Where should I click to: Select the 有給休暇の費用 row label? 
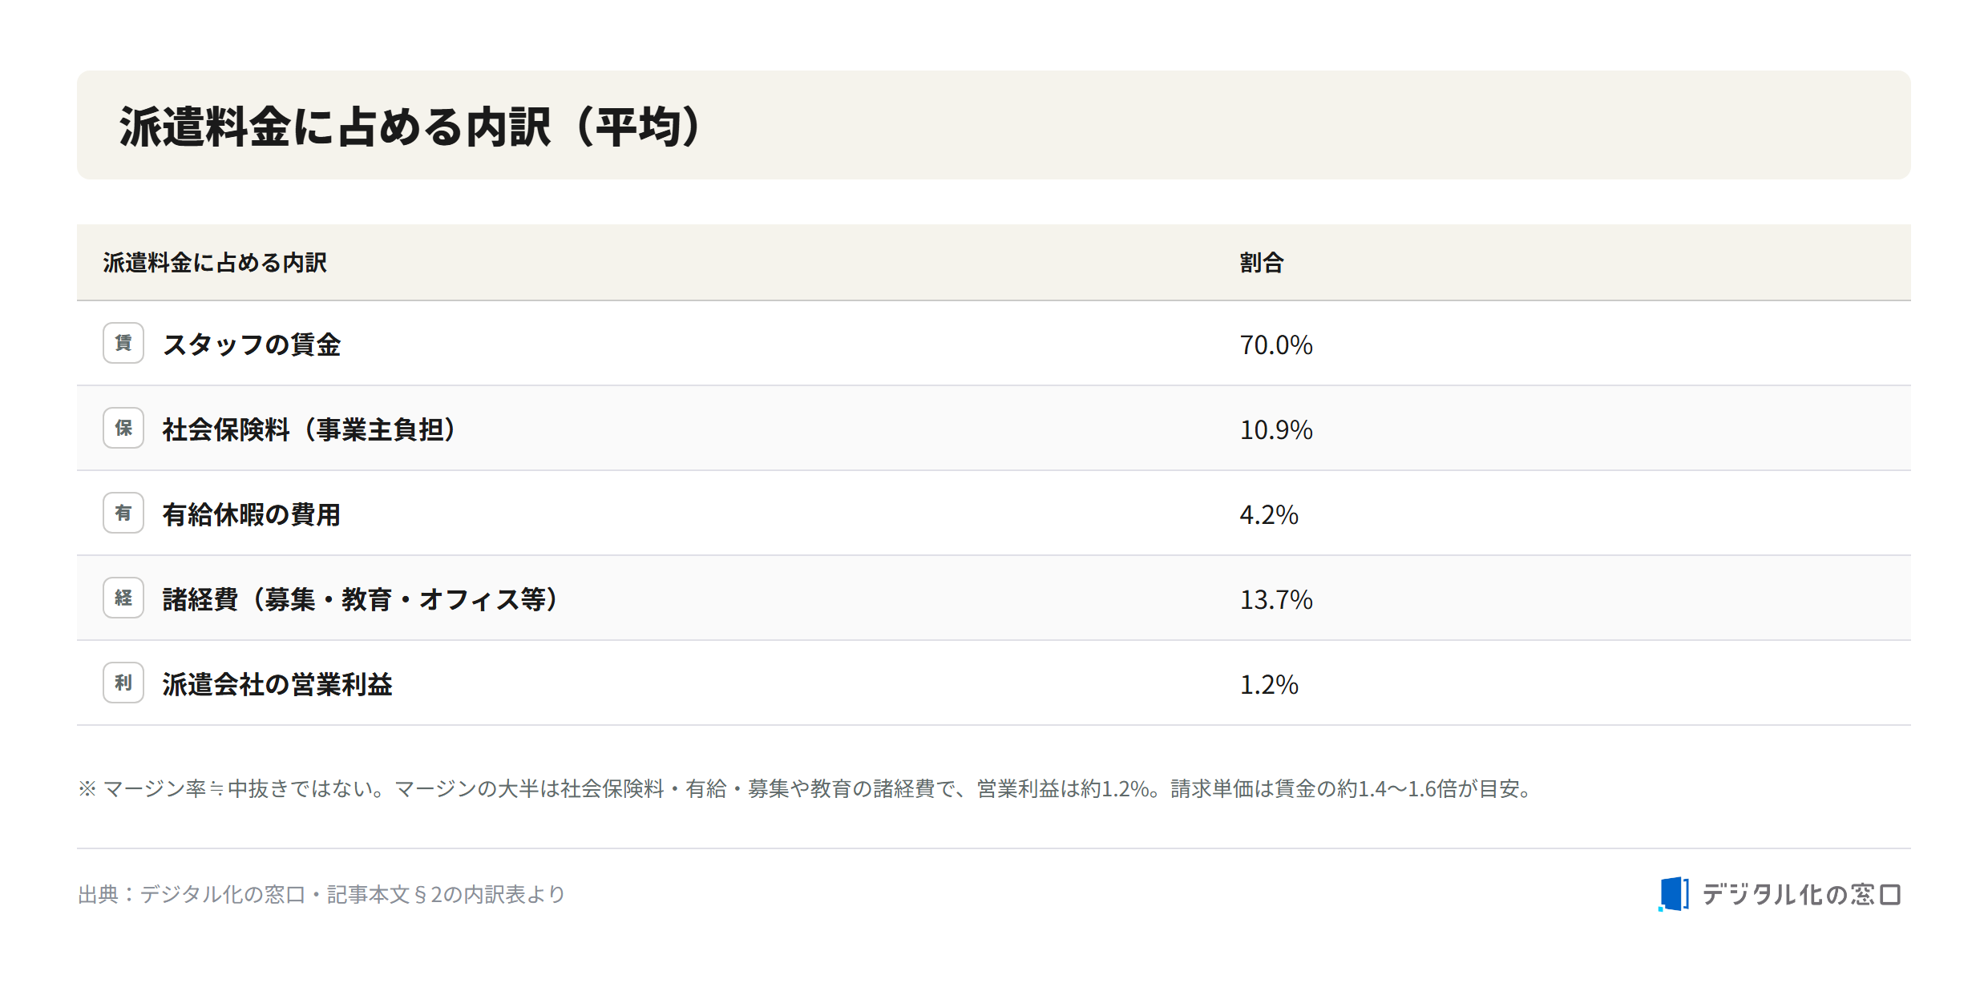pos(252,514)
